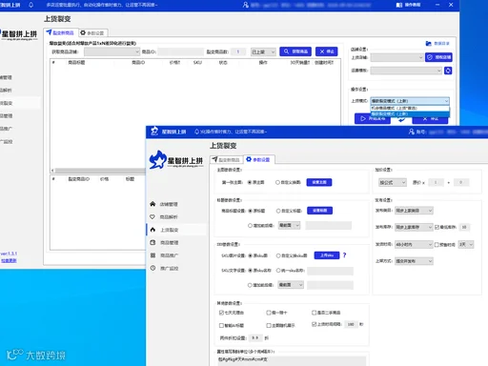Click the 检查更新 link in back window
The width and height of the screenshot is (488, 366).
coord(9,260)
